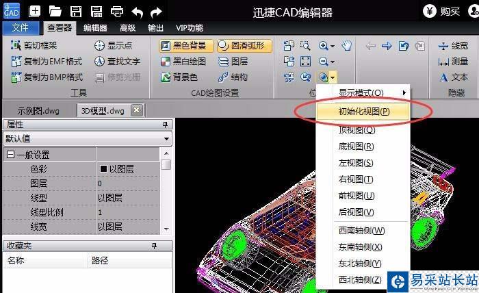Click the 色彩 color swatch value 以图层

click(x=128, y=169)
